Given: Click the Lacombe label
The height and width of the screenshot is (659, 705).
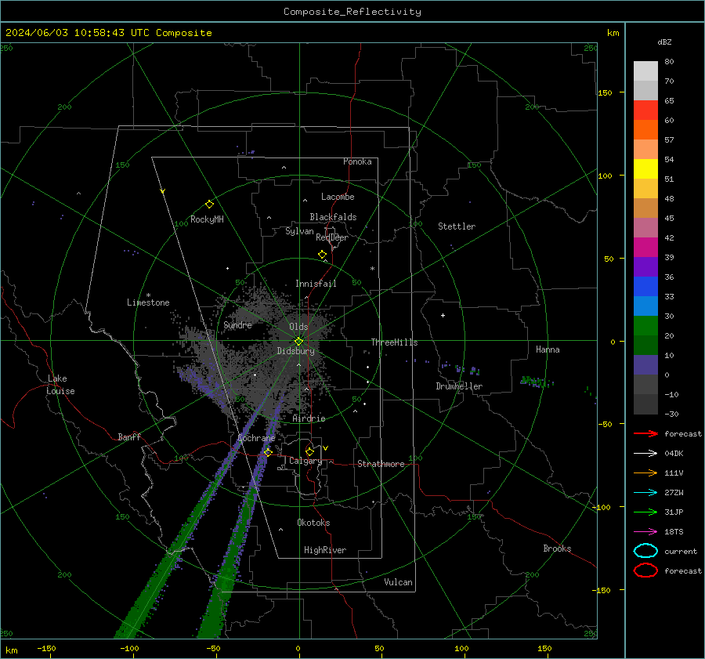Looking at the screenshot, I should click(338, 197).
